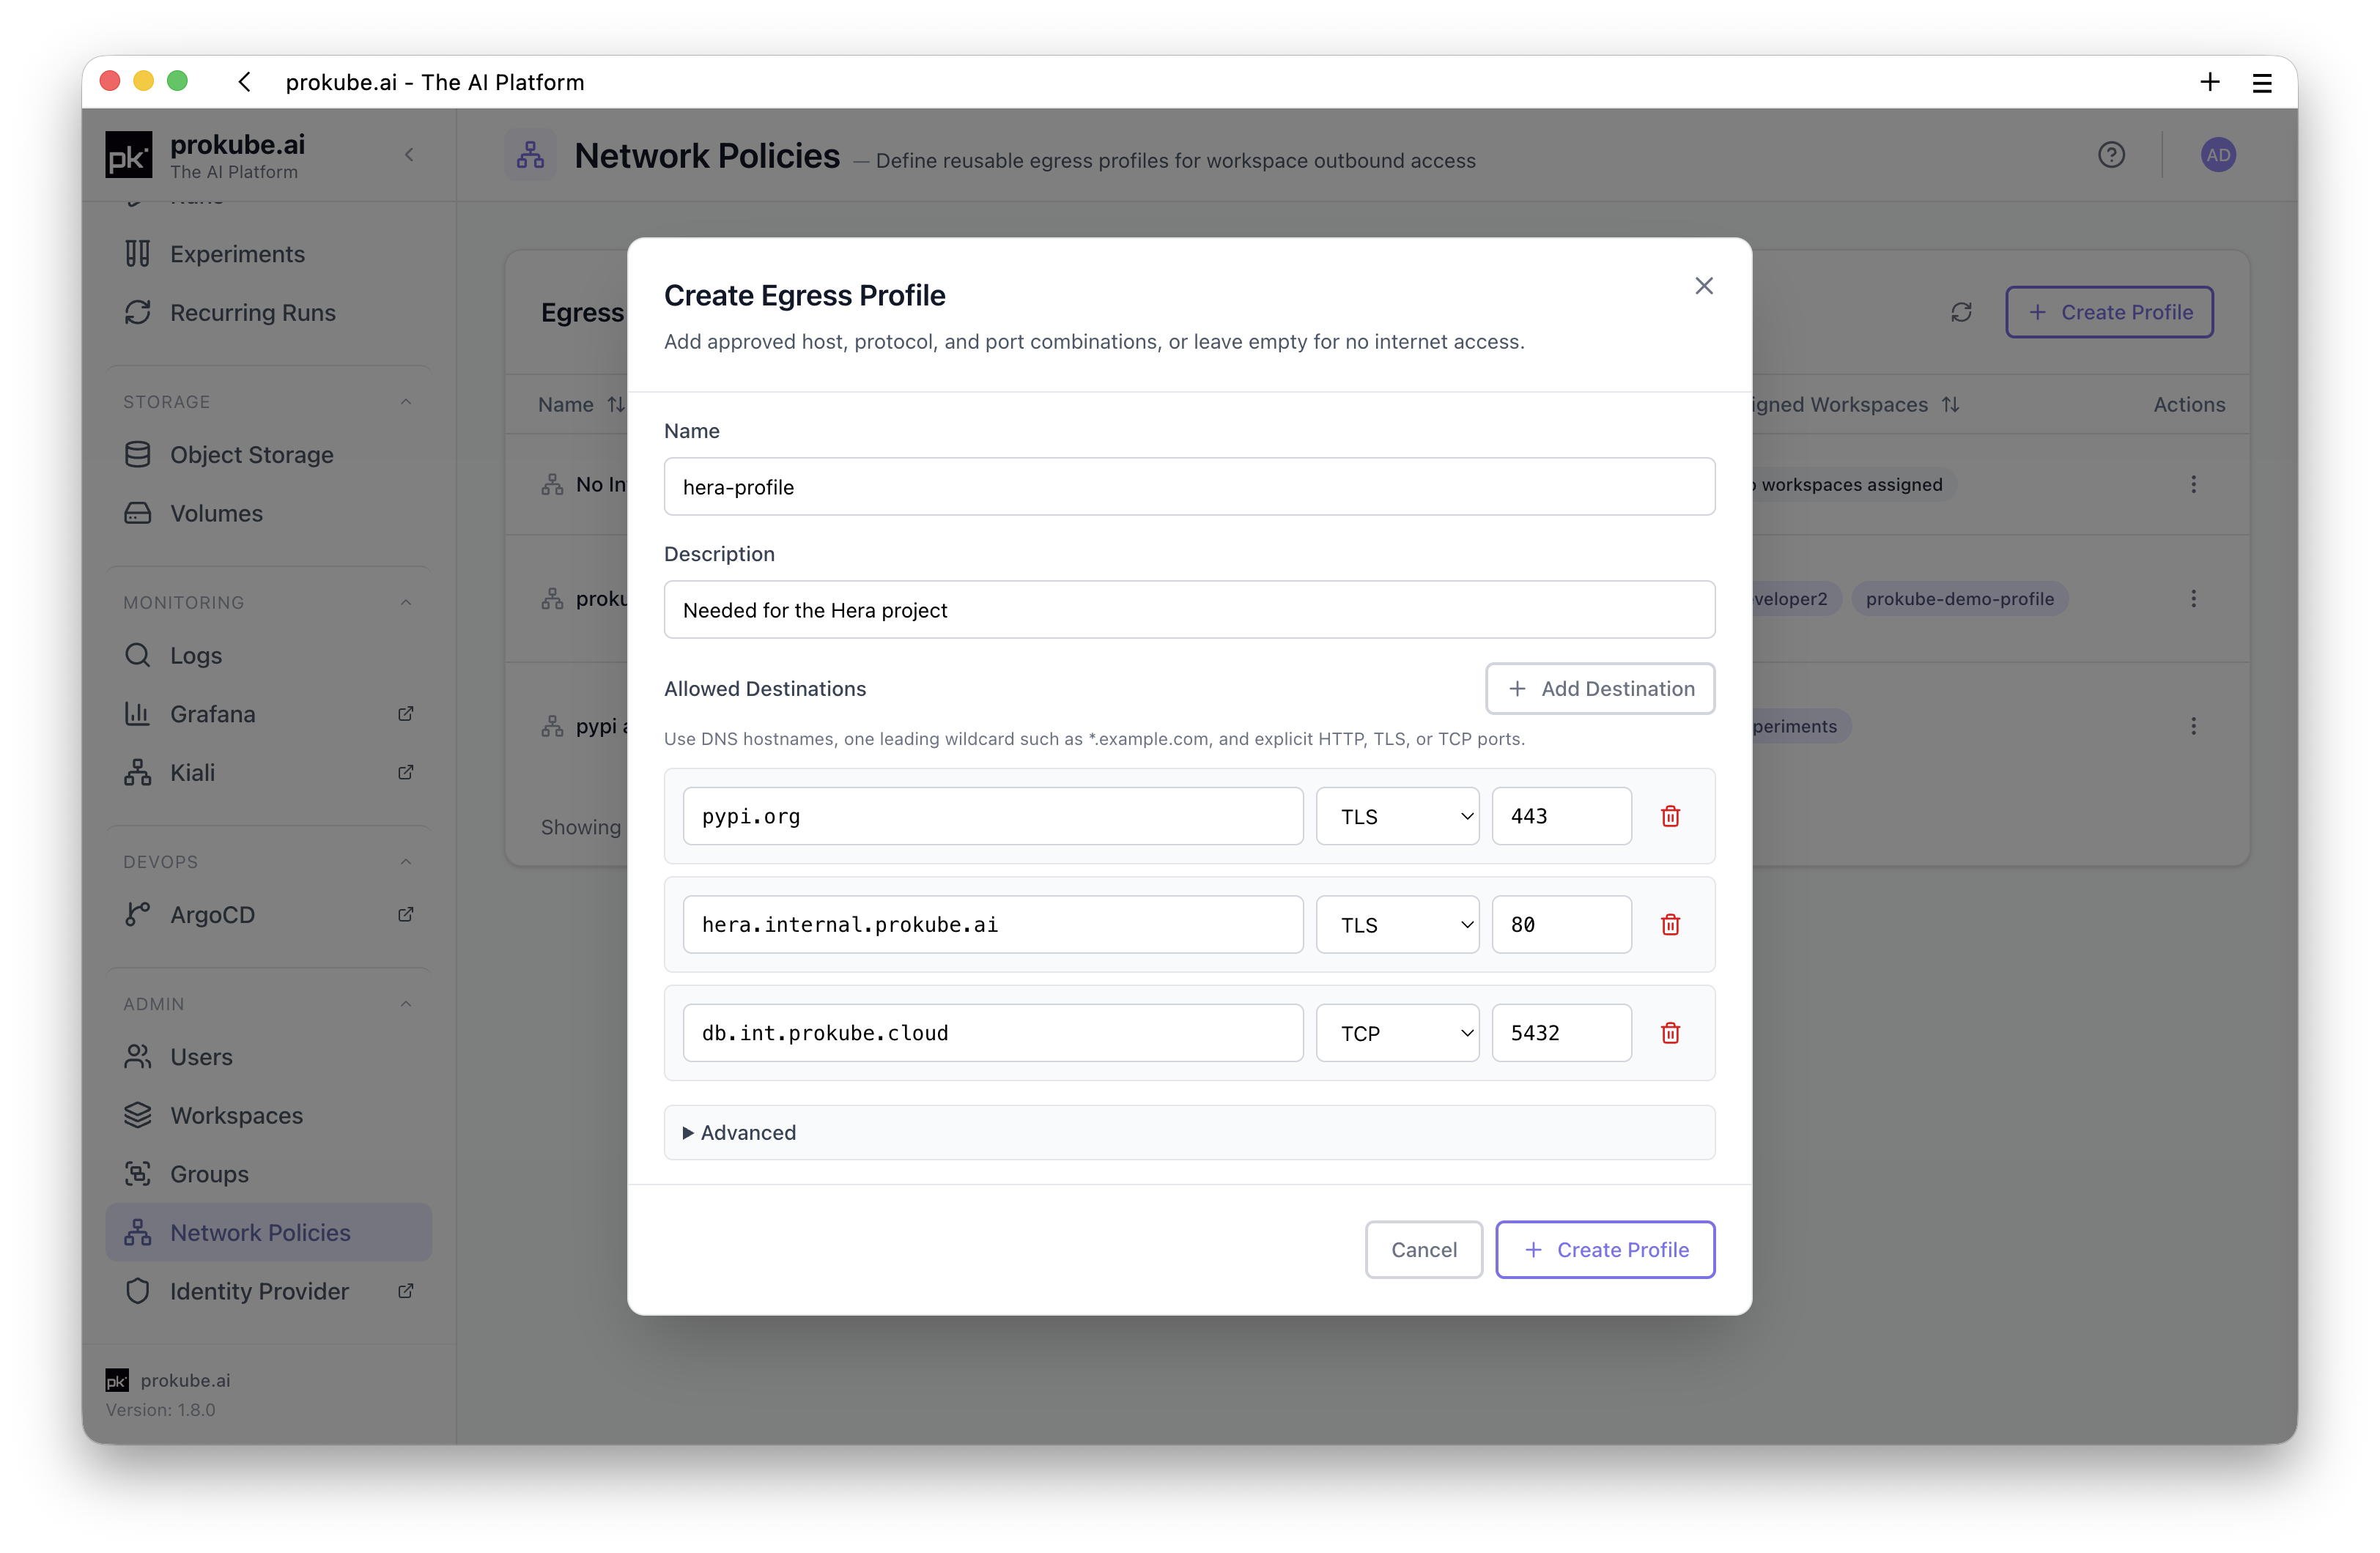Collapse the DevOps sidebar section
2380x1553 pixels.
405,862
